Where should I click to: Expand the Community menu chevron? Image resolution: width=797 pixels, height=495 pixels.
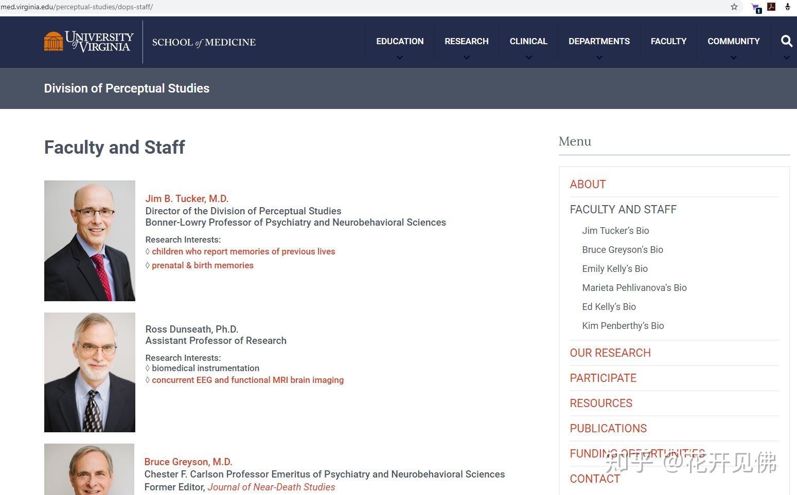point(734,58)
